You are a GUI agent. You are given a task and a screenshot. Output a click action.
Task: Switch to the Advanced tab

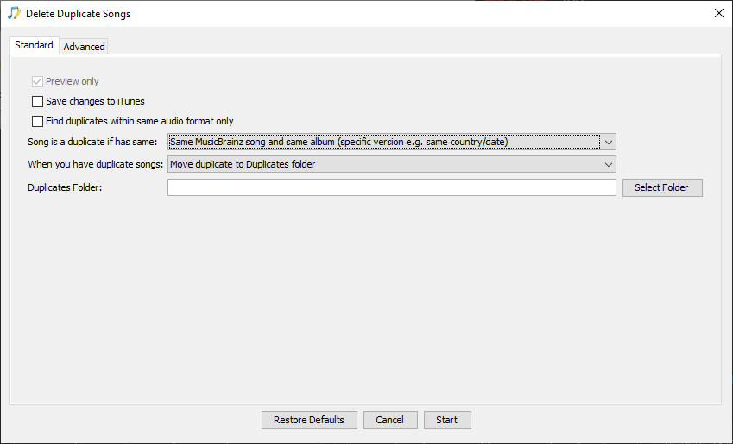[x=84, y=47]
